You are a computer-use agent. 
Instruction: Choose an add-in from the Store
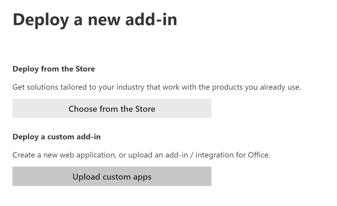pos(112,108)
